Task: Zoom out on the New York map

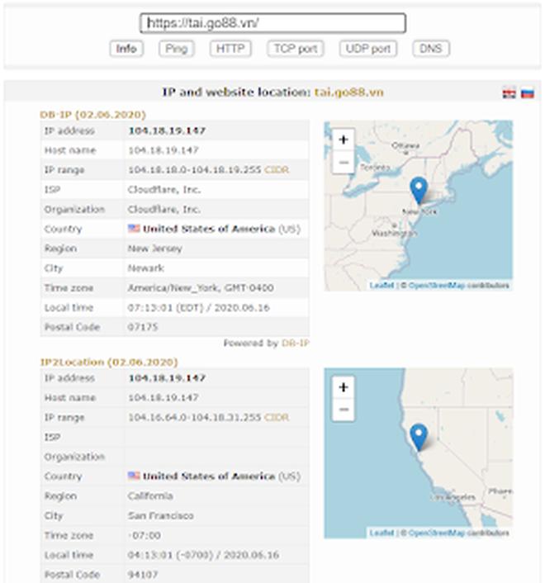Action: point(344,162)
